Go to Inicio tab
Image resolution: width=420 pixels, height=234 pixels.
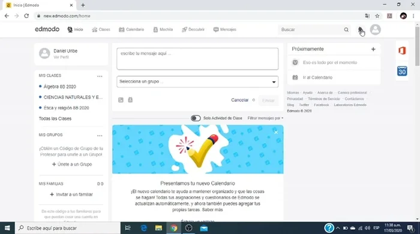pyautogui.click(x=75, y=29)
